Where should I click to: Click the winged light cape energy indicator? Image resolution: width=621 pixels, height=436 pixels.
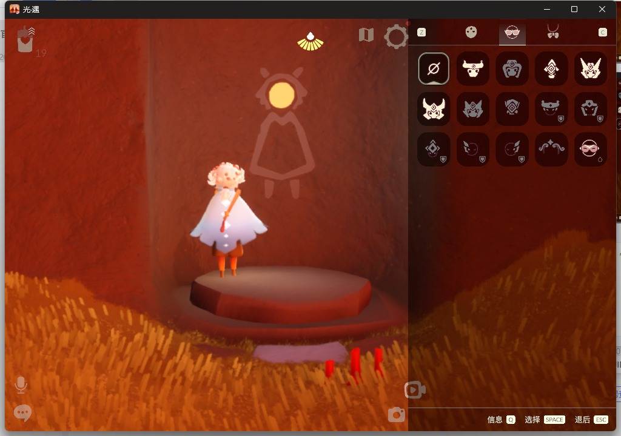pos(310,42)
